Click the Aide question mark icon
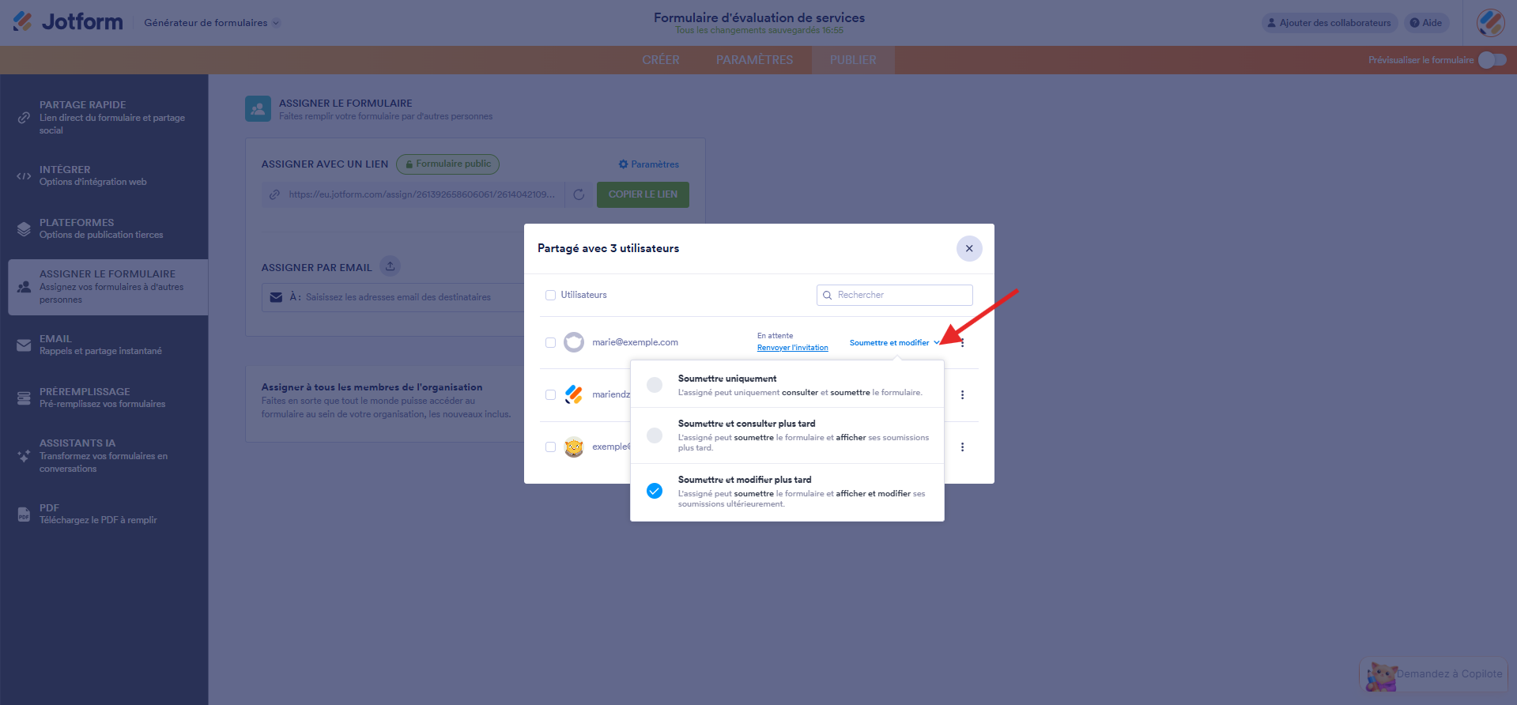This screenshot has width=1517, height=705. [1414, 23]
